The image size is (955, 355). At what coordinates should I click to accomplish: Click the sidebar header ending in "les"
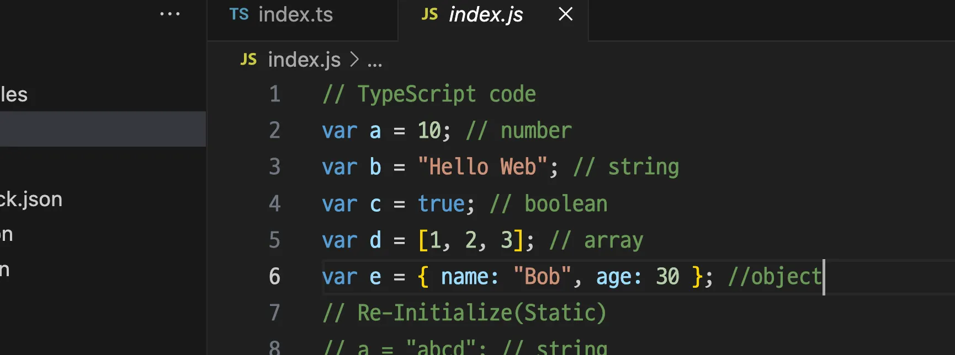(x=14, y=94)
